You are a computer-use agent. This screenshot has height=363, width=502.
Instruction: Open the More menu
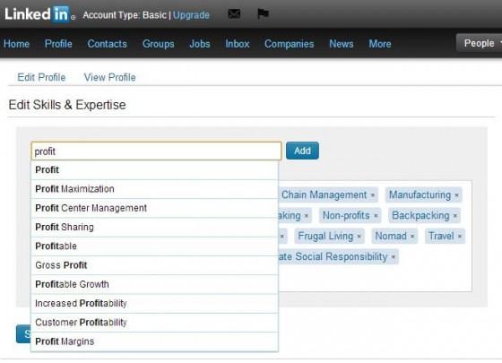coord(380,44)
